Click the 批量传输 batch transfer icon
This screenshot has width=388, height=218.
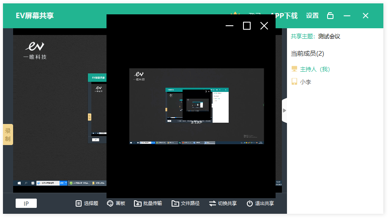pyautogui.click(x=138, y=203)
